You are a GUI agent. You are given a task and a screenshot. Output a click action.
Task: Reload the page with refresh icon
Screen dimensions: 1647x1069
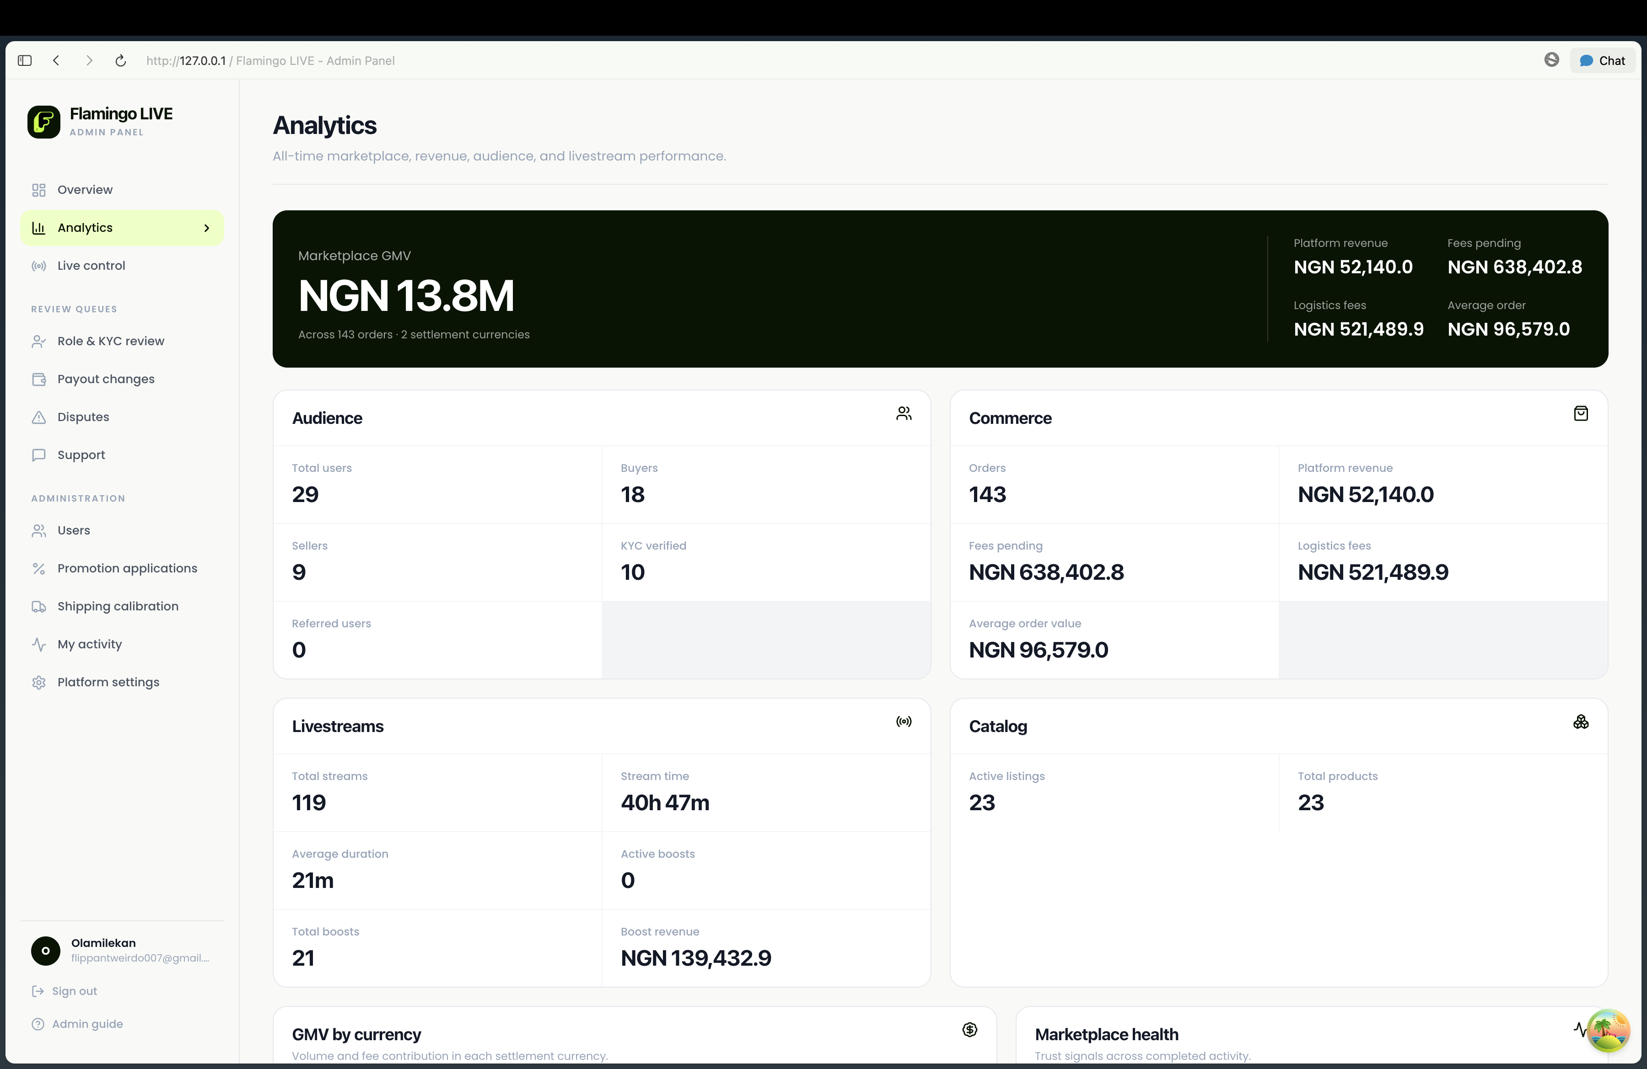(x=120, y=61)
